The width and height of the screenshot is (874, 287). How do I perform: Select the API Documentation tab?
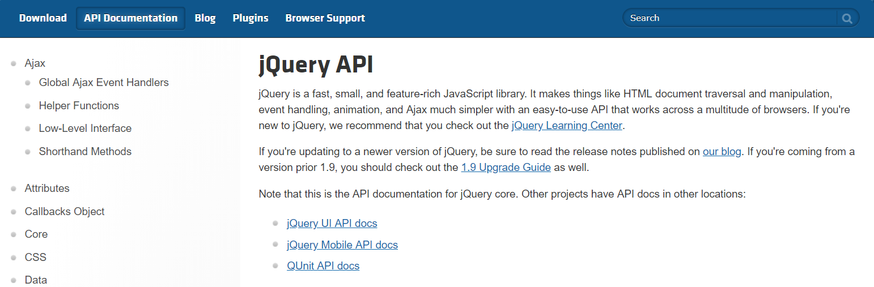coord(130,18)
